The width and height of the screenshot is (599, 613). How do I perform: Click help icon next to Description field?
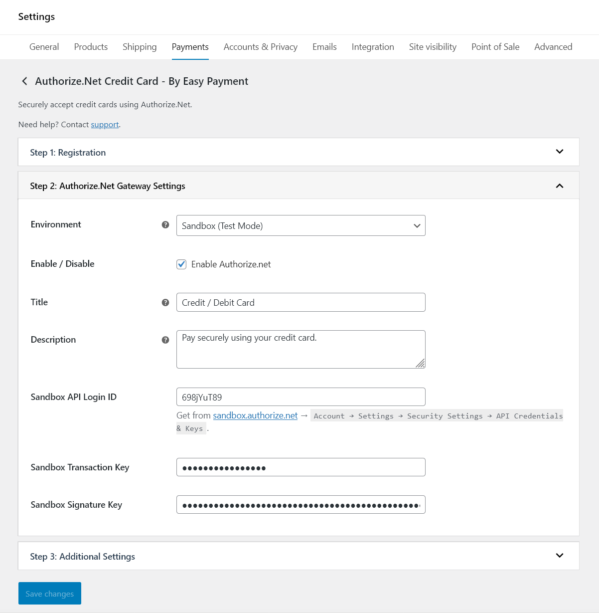165,340
